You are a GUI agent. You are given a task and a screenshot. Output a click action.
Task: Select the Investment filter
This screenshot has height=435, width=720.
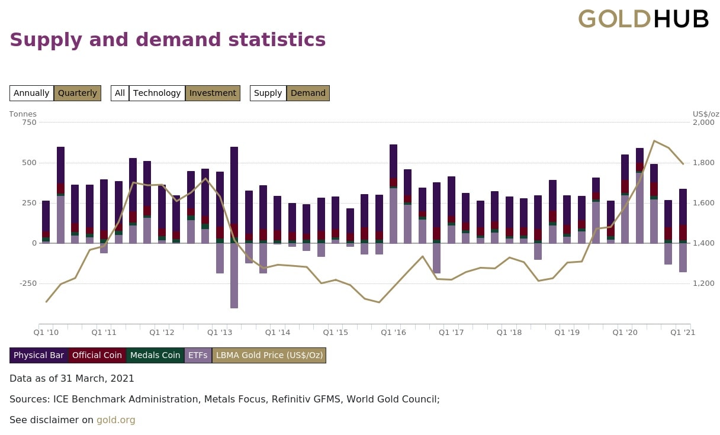click(213, 93)
